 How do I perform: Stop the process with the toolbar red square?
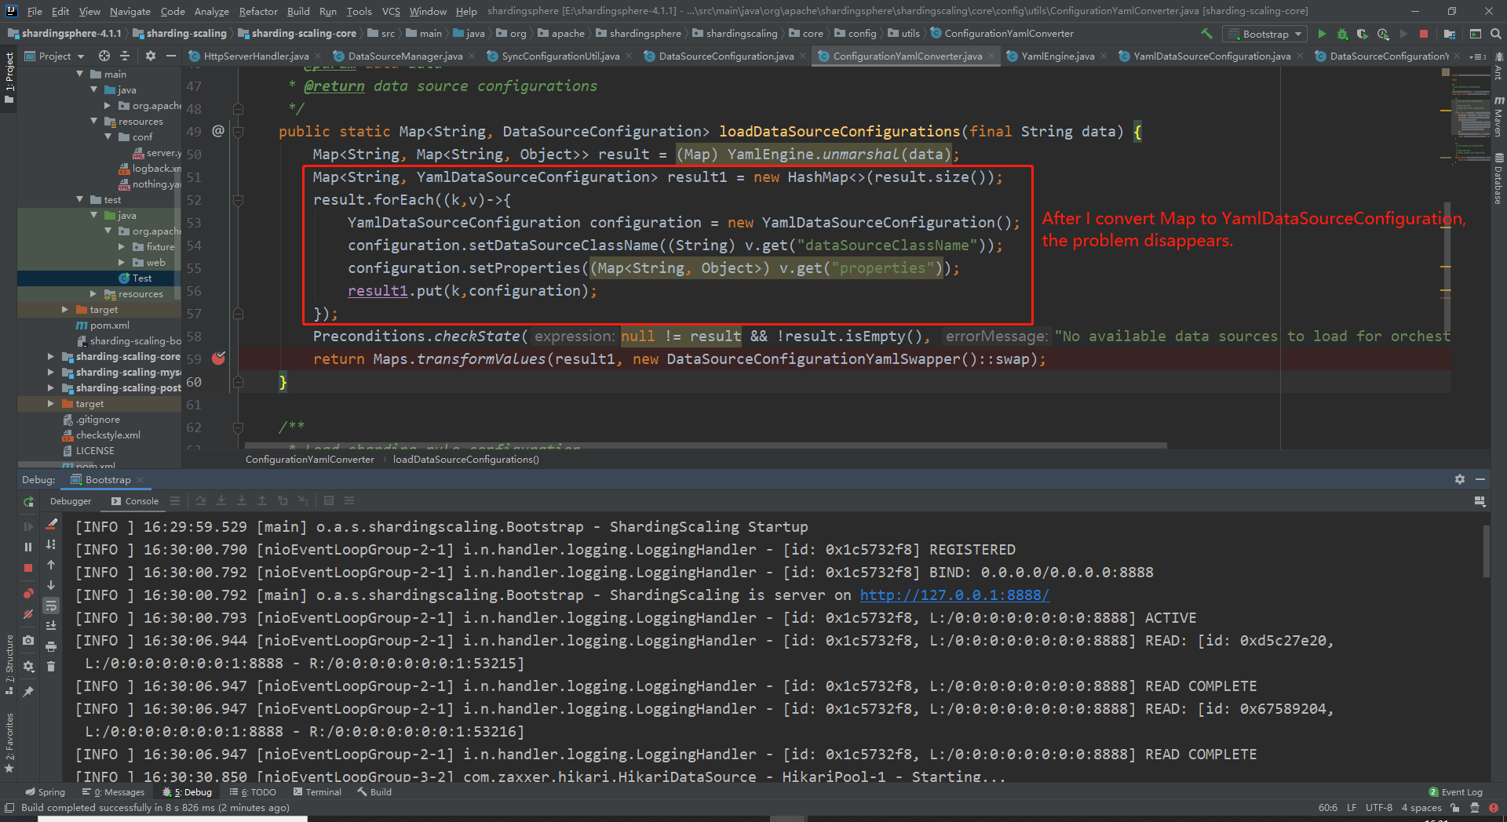(1424, 34)
